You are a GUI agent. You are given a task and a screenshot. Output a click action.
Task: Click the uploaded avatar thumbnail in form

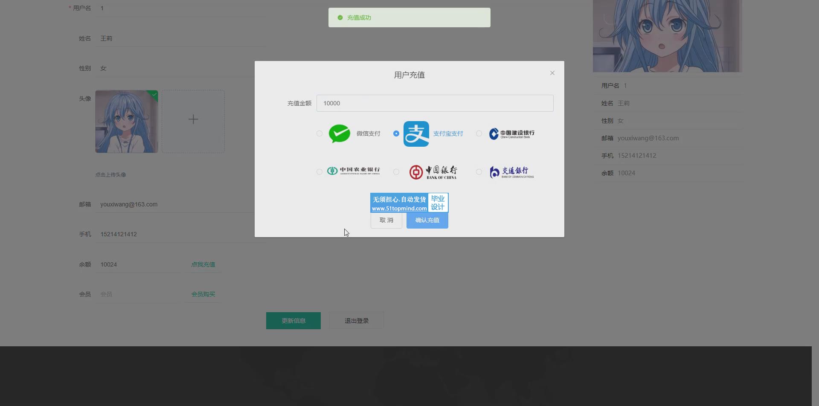127,122
